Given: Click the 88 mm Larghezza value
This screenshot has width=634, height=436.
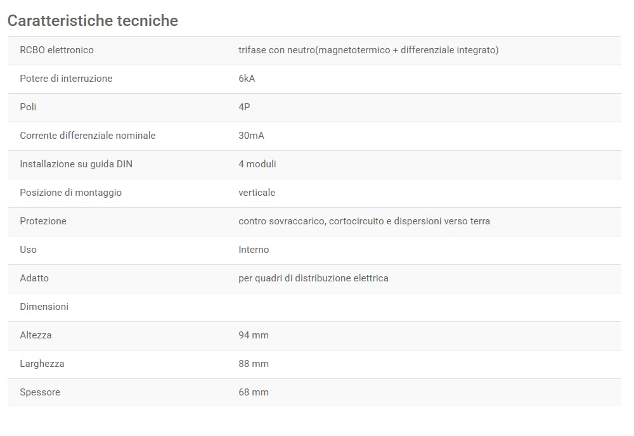Looking at the screenshot, I should click(254, 364).
